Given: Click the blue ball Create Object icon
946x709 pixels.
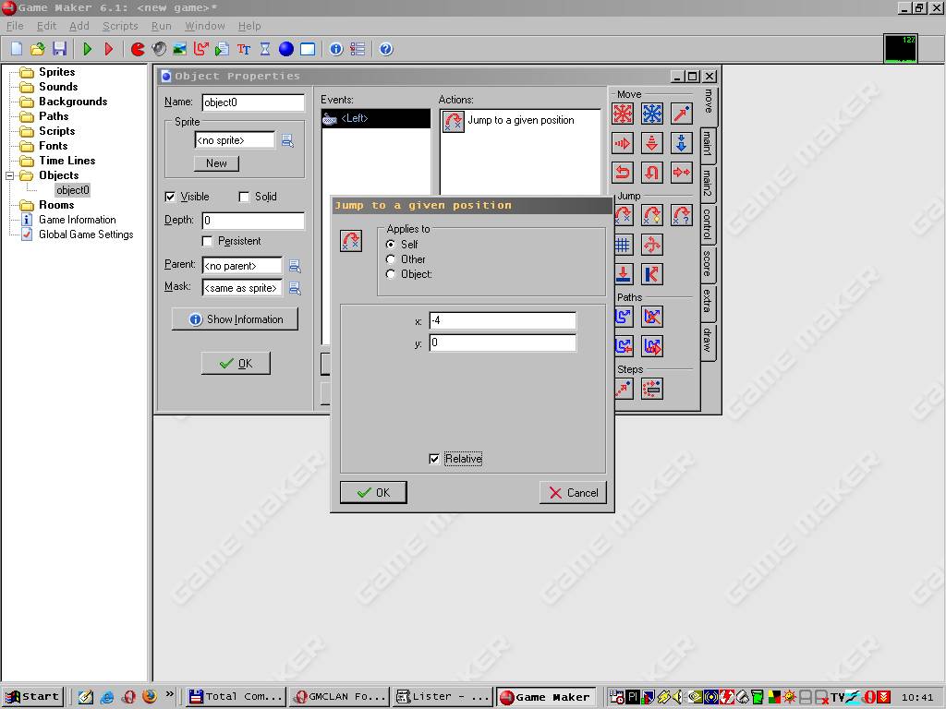Looking at the screenshot, I should pyautogui.click(x=286, y=49).
